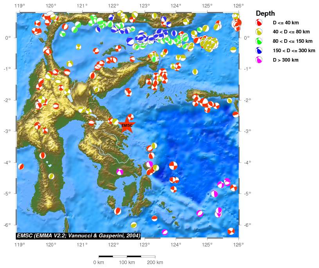
Task: Select the magenta D > 300 km legend symbol
Action: [259, 60]
